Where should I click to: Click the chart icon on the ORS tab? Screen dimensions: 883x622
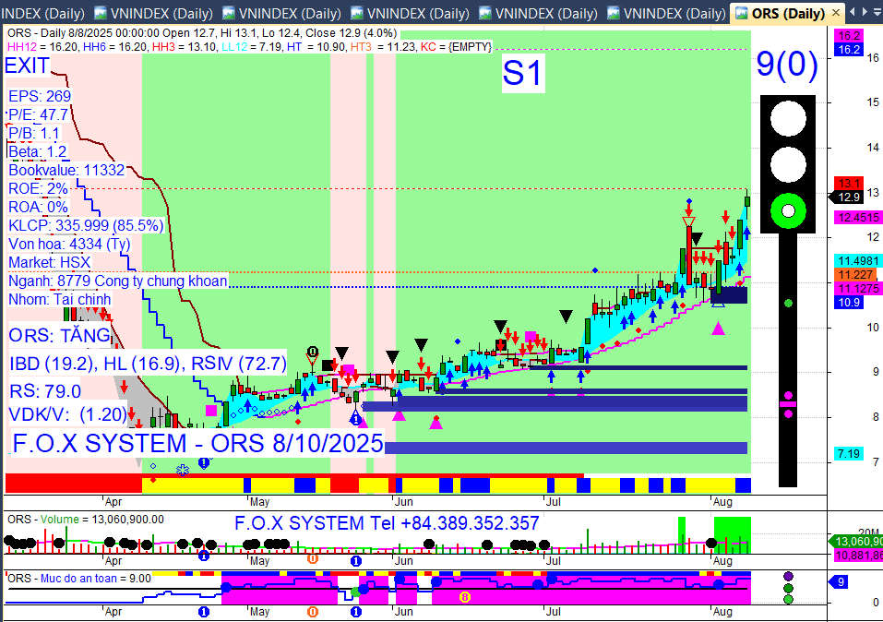click(x=742, y=12)
